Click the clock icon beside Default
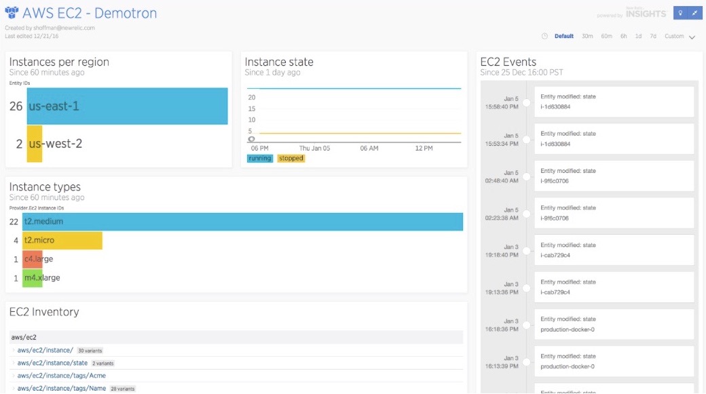Viewport: 706px width, 394px height. tap(544, 36)
